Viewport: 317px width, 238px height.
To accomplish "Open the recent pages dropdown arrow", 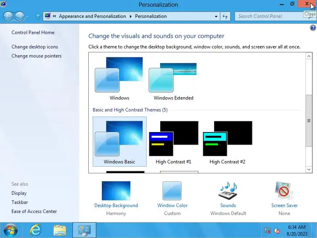I will click(27, 16).
